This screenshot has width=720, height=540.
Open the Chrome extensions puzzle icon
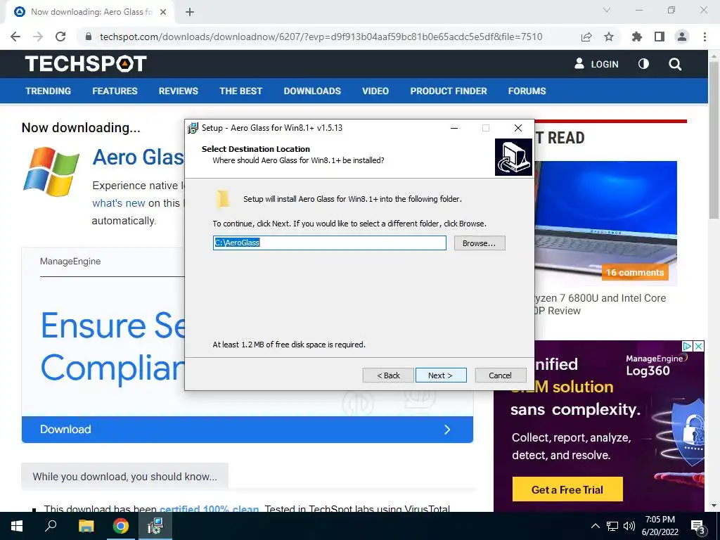coord(636,37)
